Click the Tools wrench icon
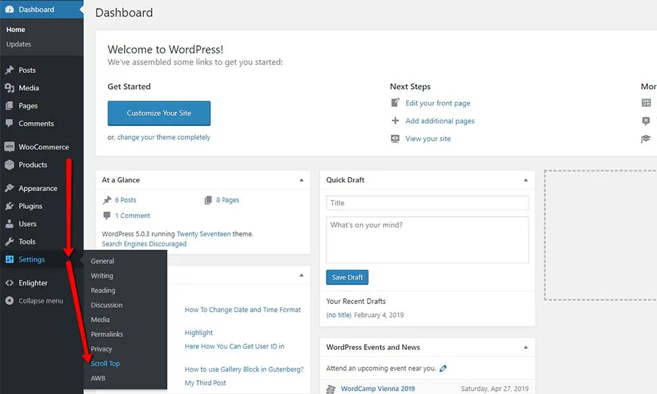This screenshot has height=394, width=657. 9,242
